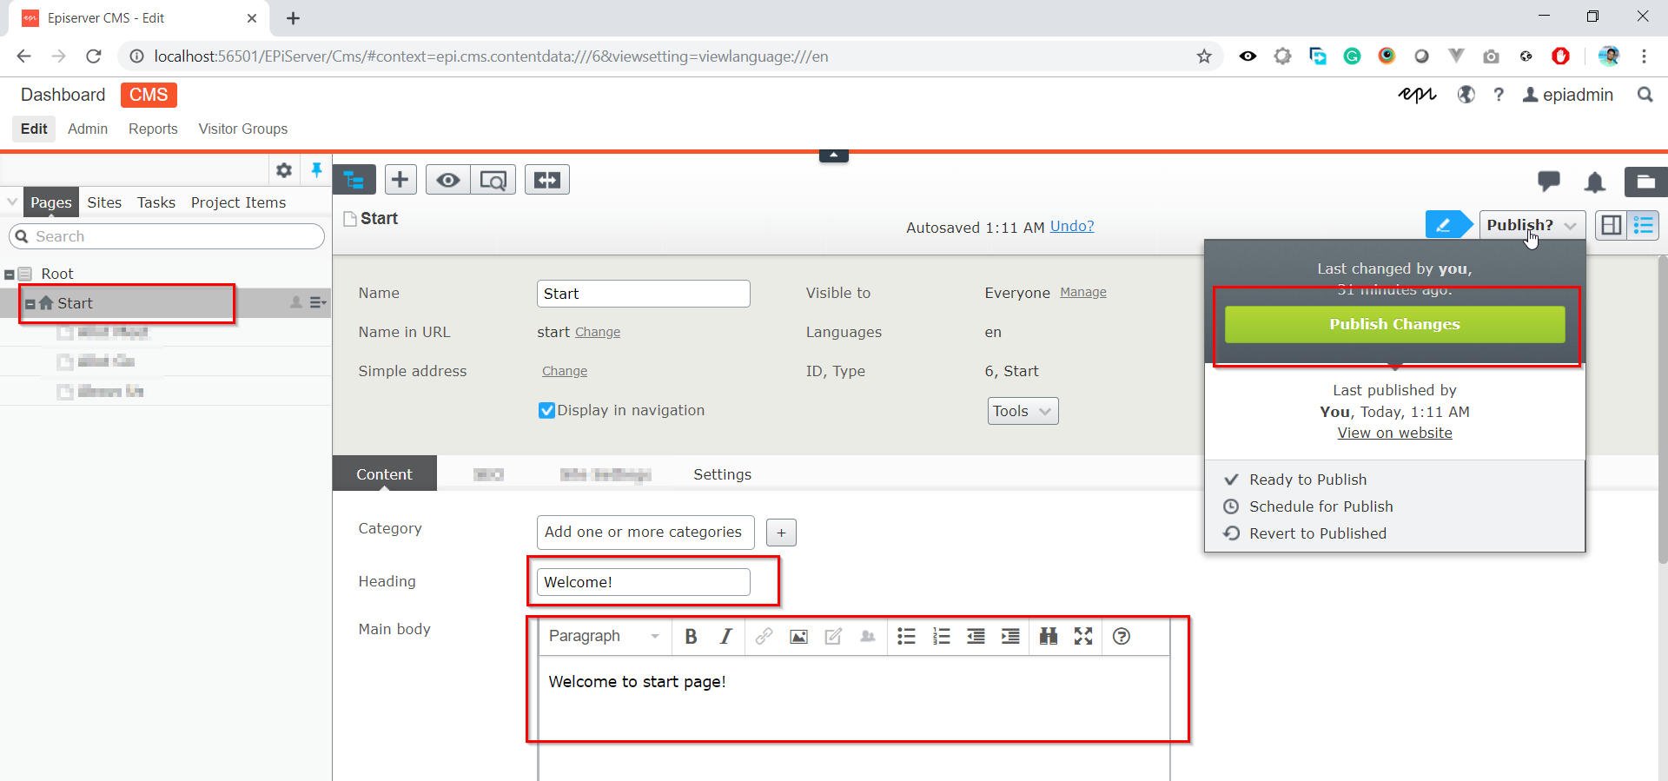
Task: Toggle Display in navigation checkbox
Action: pyautogui.click(x=546, y=410)
